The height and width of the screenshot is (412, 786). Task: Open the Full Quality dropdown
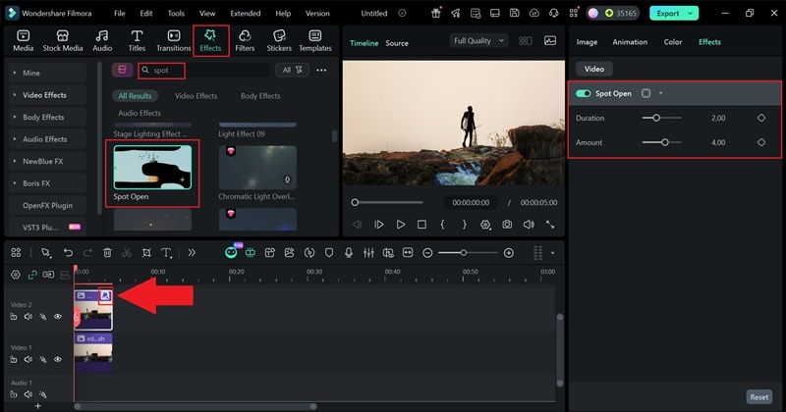click(x=478, y=41)
